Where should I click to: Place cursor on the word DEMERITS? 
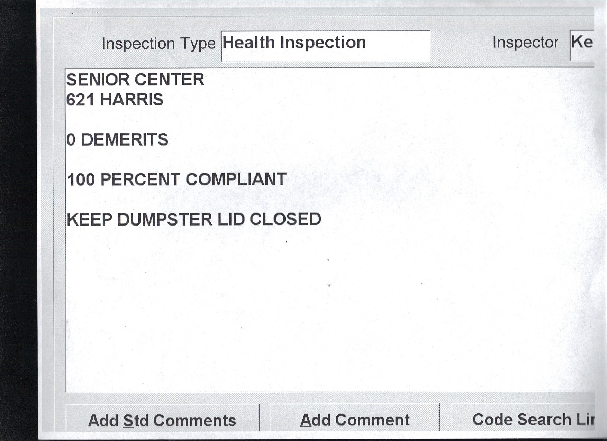click(x=124, y=140)
